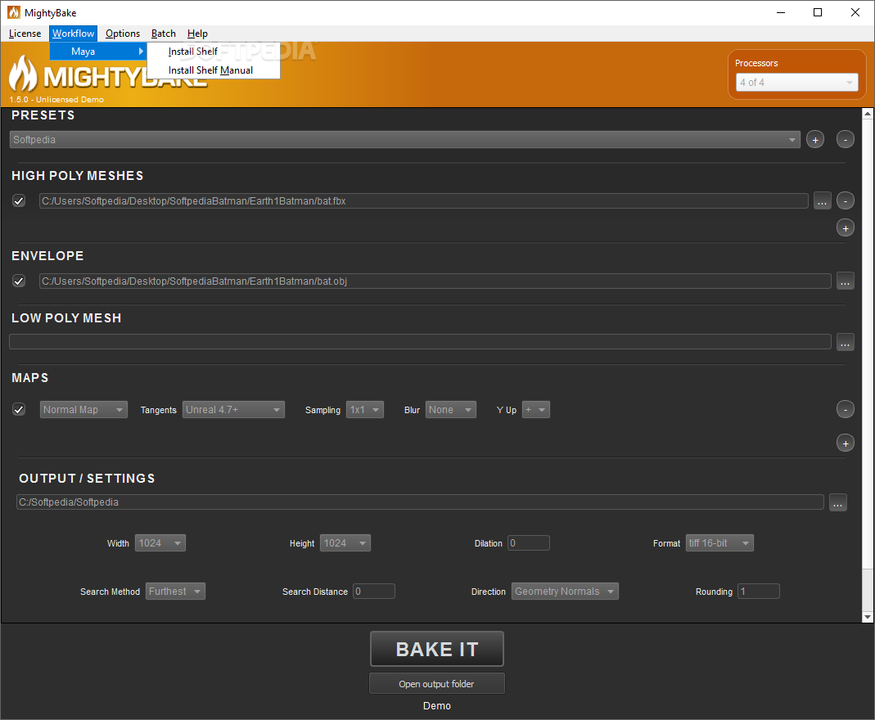Screen dimensions: 875x720
Task: Open the Options menu
Action: 123,34
